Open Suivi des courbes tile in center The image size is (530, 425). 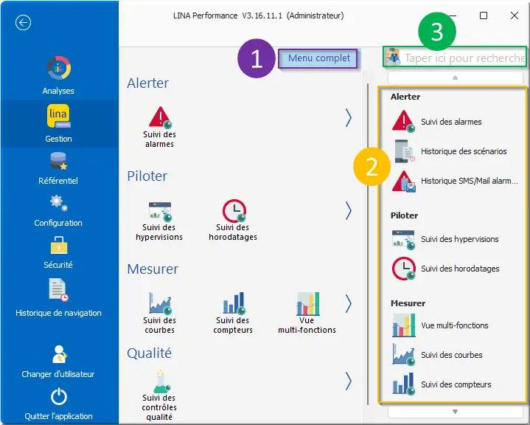[159, 314]
